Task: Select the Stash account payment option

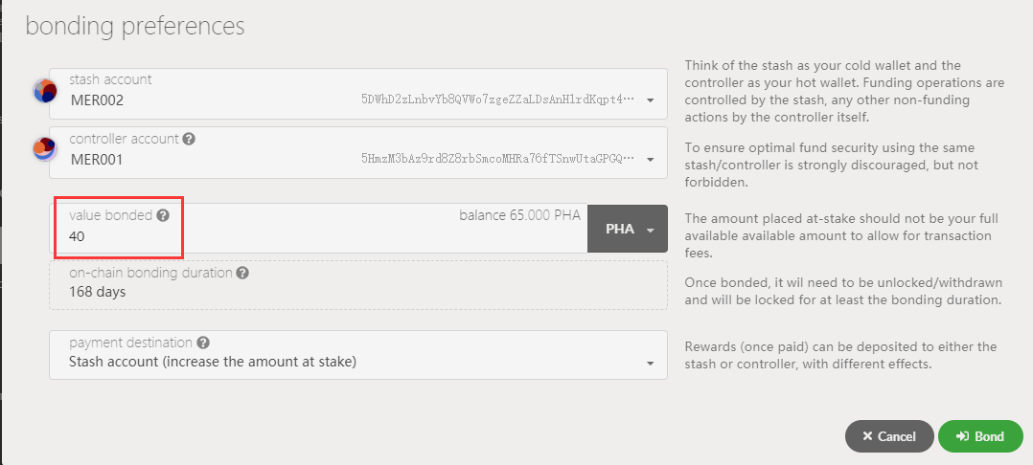Action: tap(213, 362)
